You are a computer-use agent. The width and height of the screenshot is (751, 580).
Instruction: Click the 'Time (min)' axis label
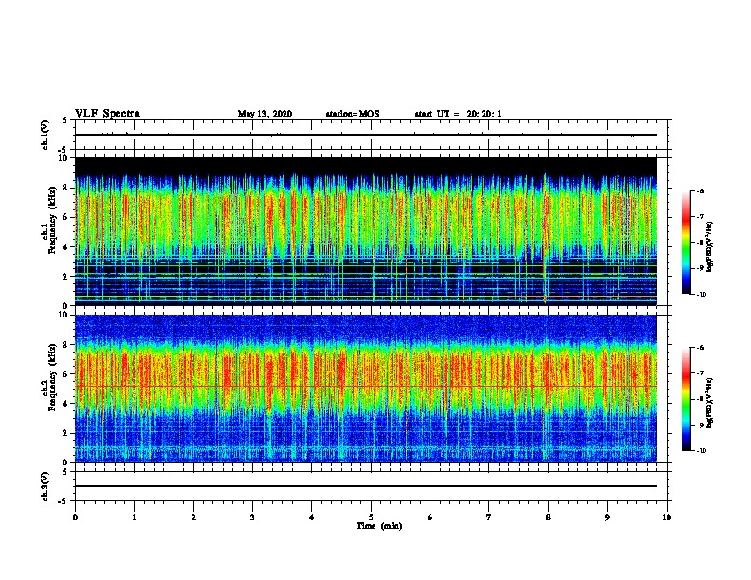tap(379, 526)
